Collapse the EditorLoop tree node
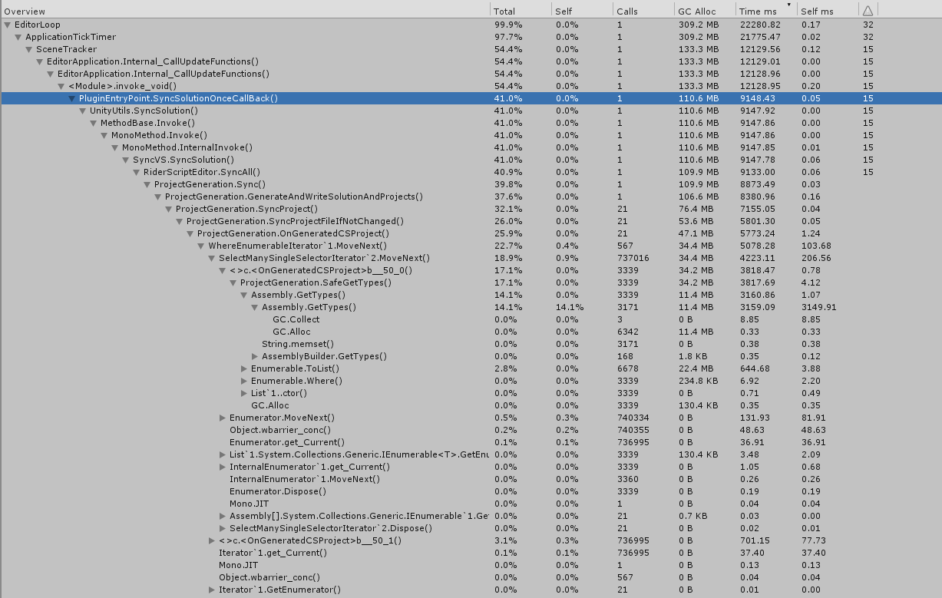Screen dimensions: 942x598 (8, 25)
